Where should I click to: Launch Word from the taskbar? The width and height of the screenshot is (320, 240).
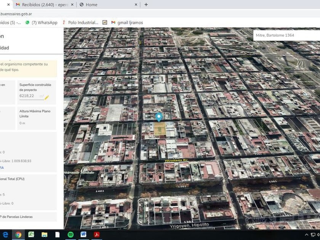83,235
